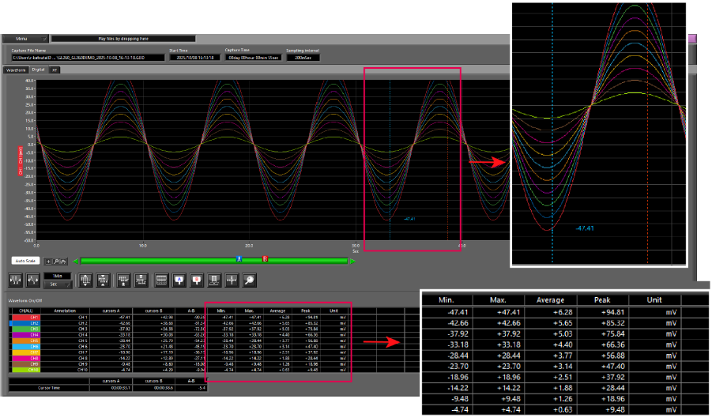Click the time axis expand waveform icon
The image size is (712, 418).
(34, 280)
